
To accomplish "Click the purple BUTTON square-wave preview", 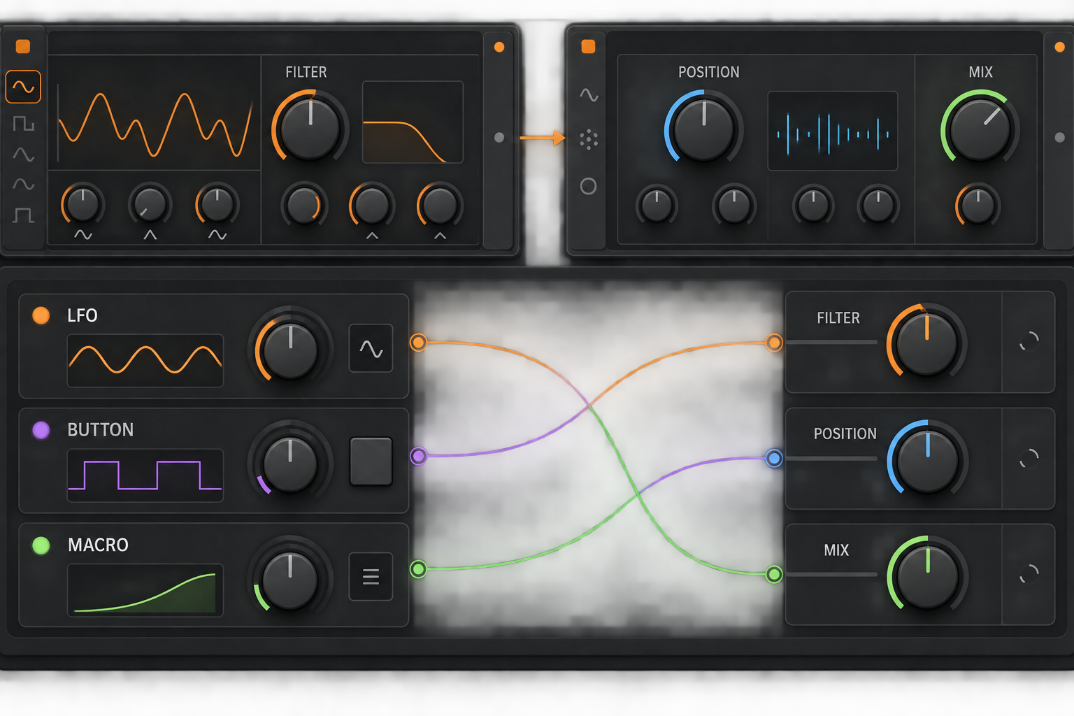I will pos(145,475).
